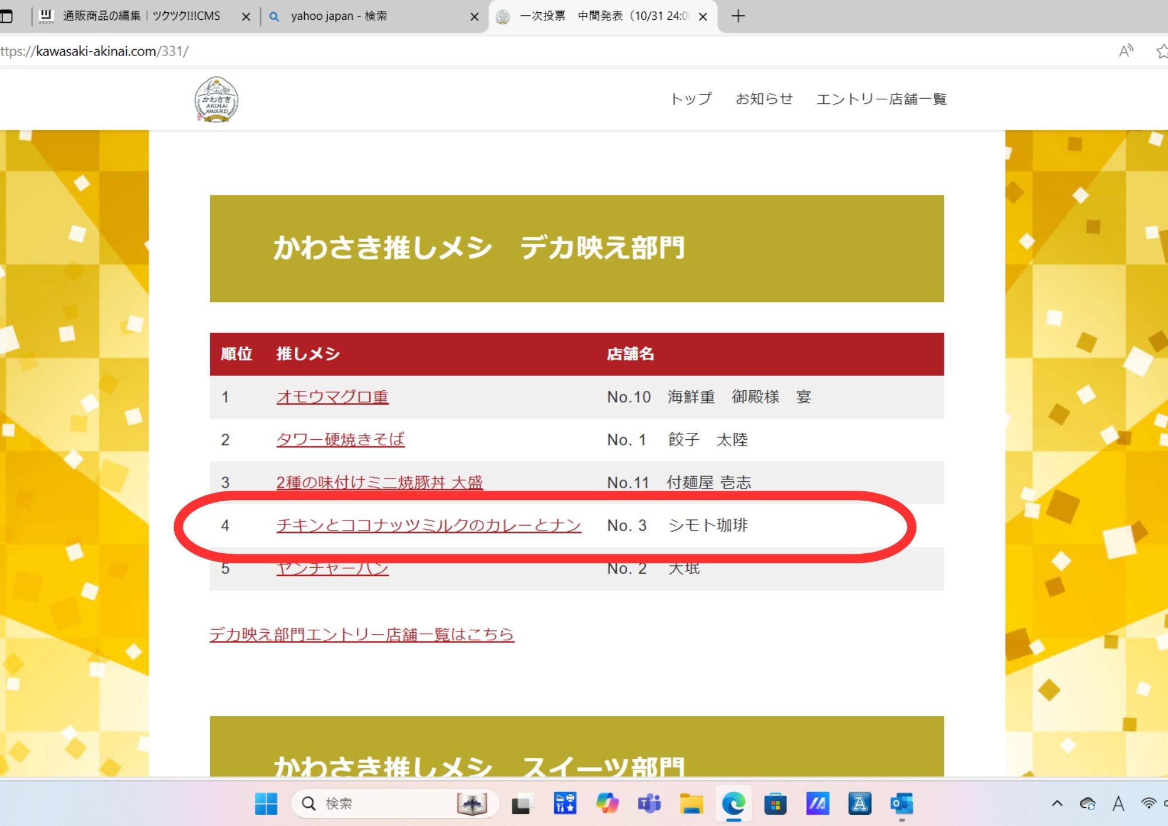Close the yahoo japan tab
Image resolution: width=1168 pixels, height=826 pixels.
[x=474, y=17]
